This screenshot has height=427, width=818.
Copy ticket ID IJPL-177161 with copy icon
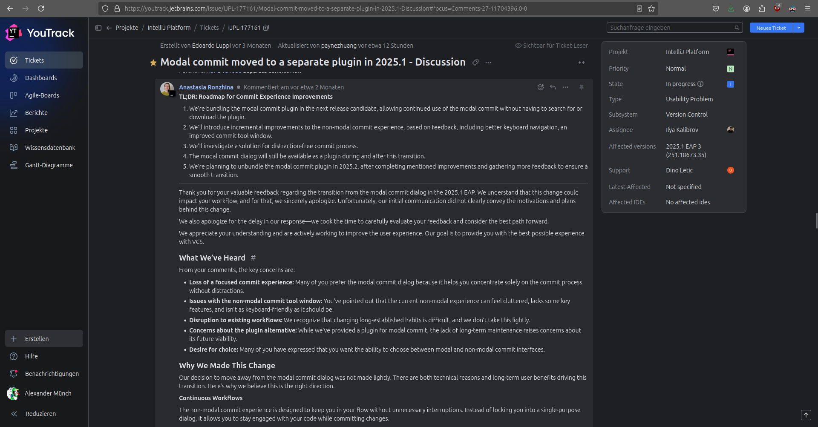(x=266, y=28)
